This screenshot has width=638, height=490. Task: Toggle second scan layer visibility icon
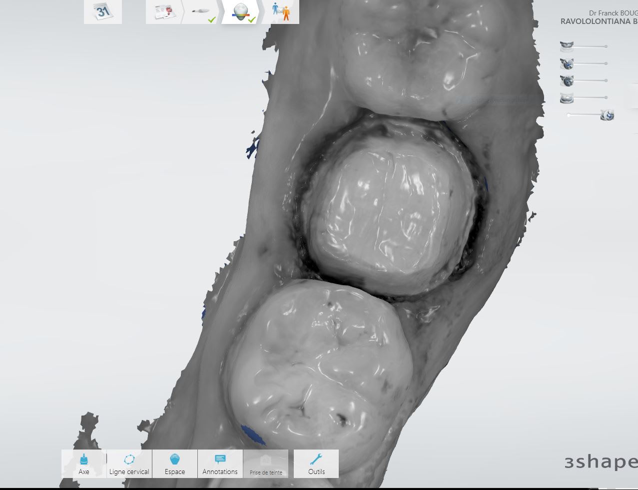567,63
